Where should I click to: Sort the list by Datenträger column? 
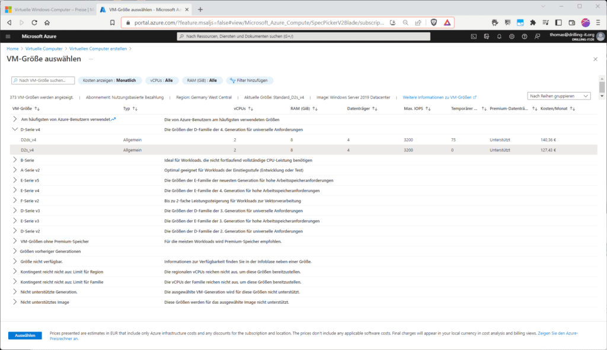pos(362,109)
